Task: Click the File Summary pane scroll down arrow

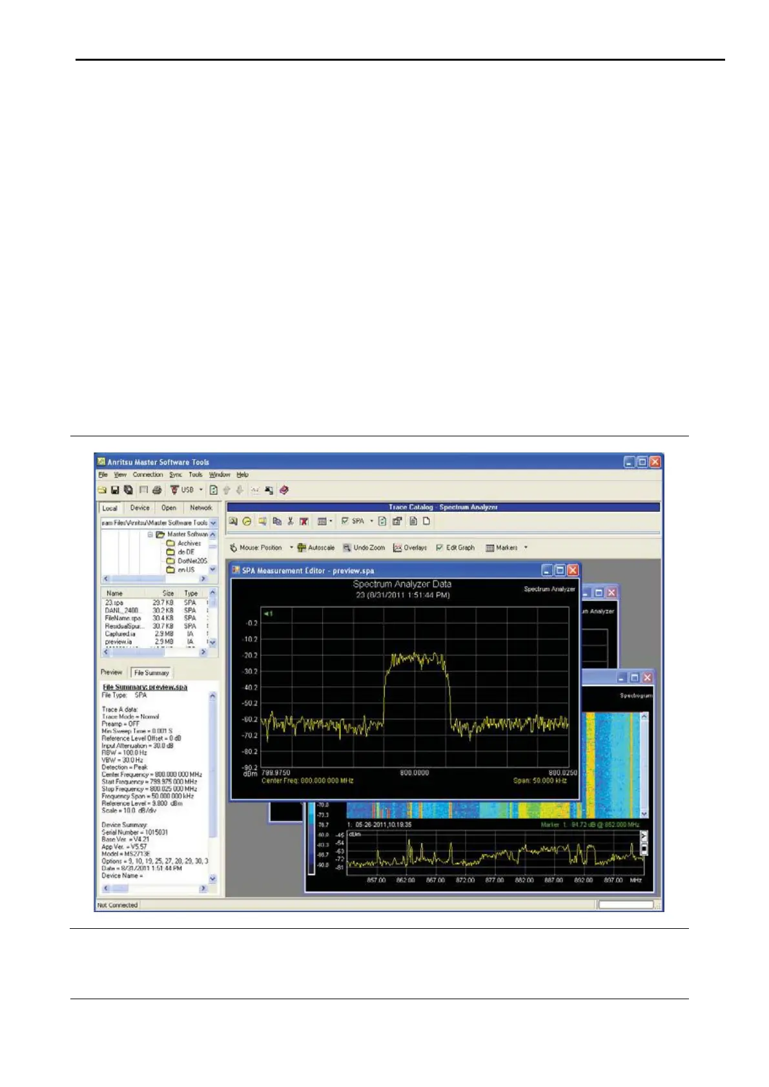Action: pyautogui.click(x=213, y=879)
